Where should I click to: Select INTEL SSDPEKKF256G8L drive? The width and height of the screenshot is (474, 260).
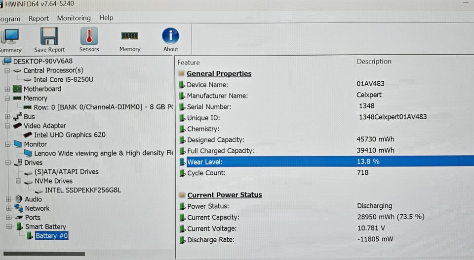pos(83,190)
